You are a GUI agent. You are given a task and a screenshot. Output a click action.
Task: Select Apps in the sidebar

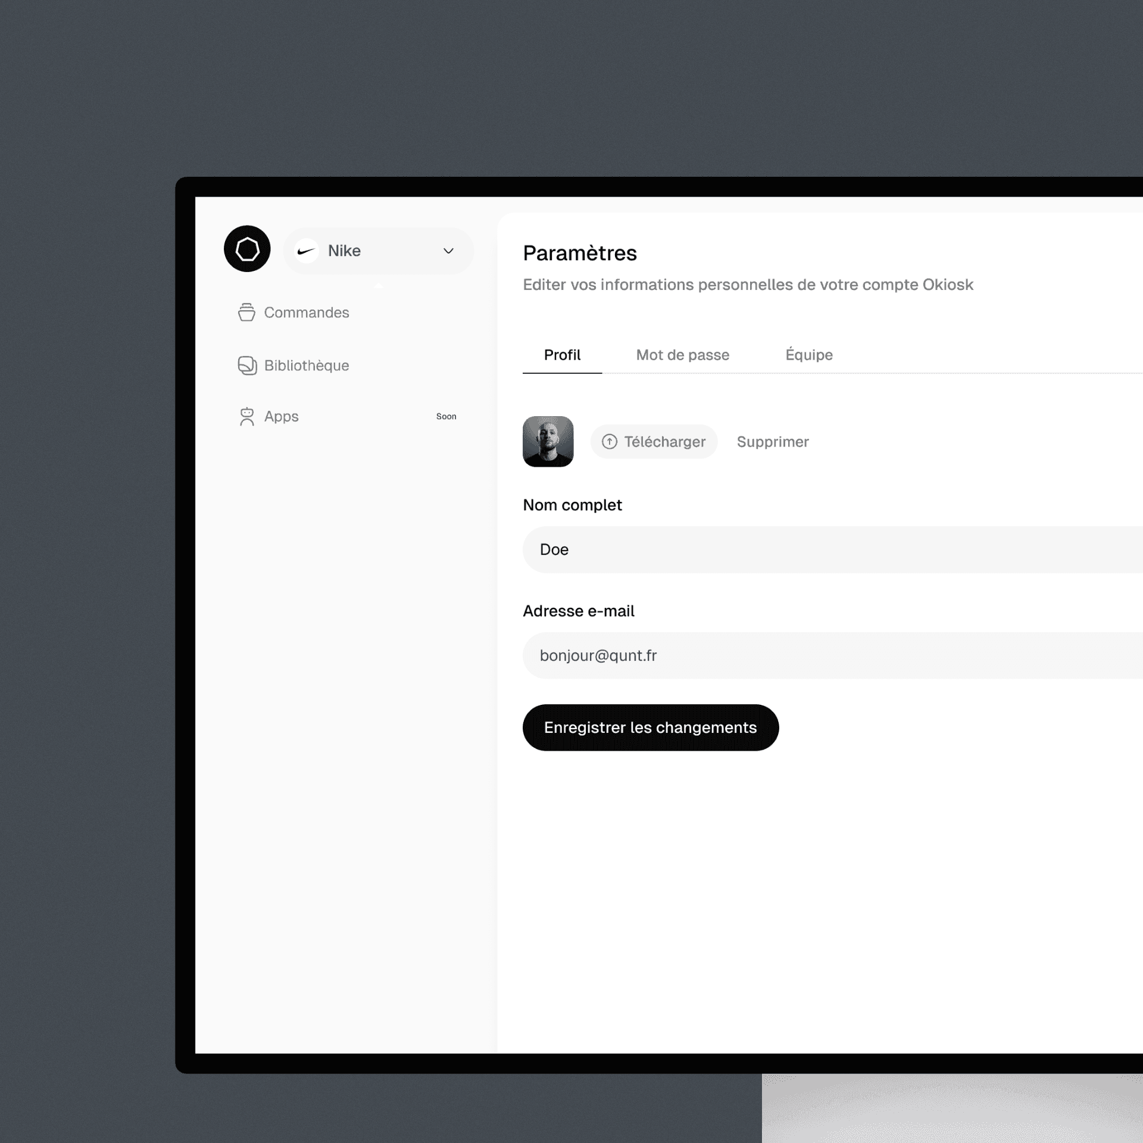281,417
